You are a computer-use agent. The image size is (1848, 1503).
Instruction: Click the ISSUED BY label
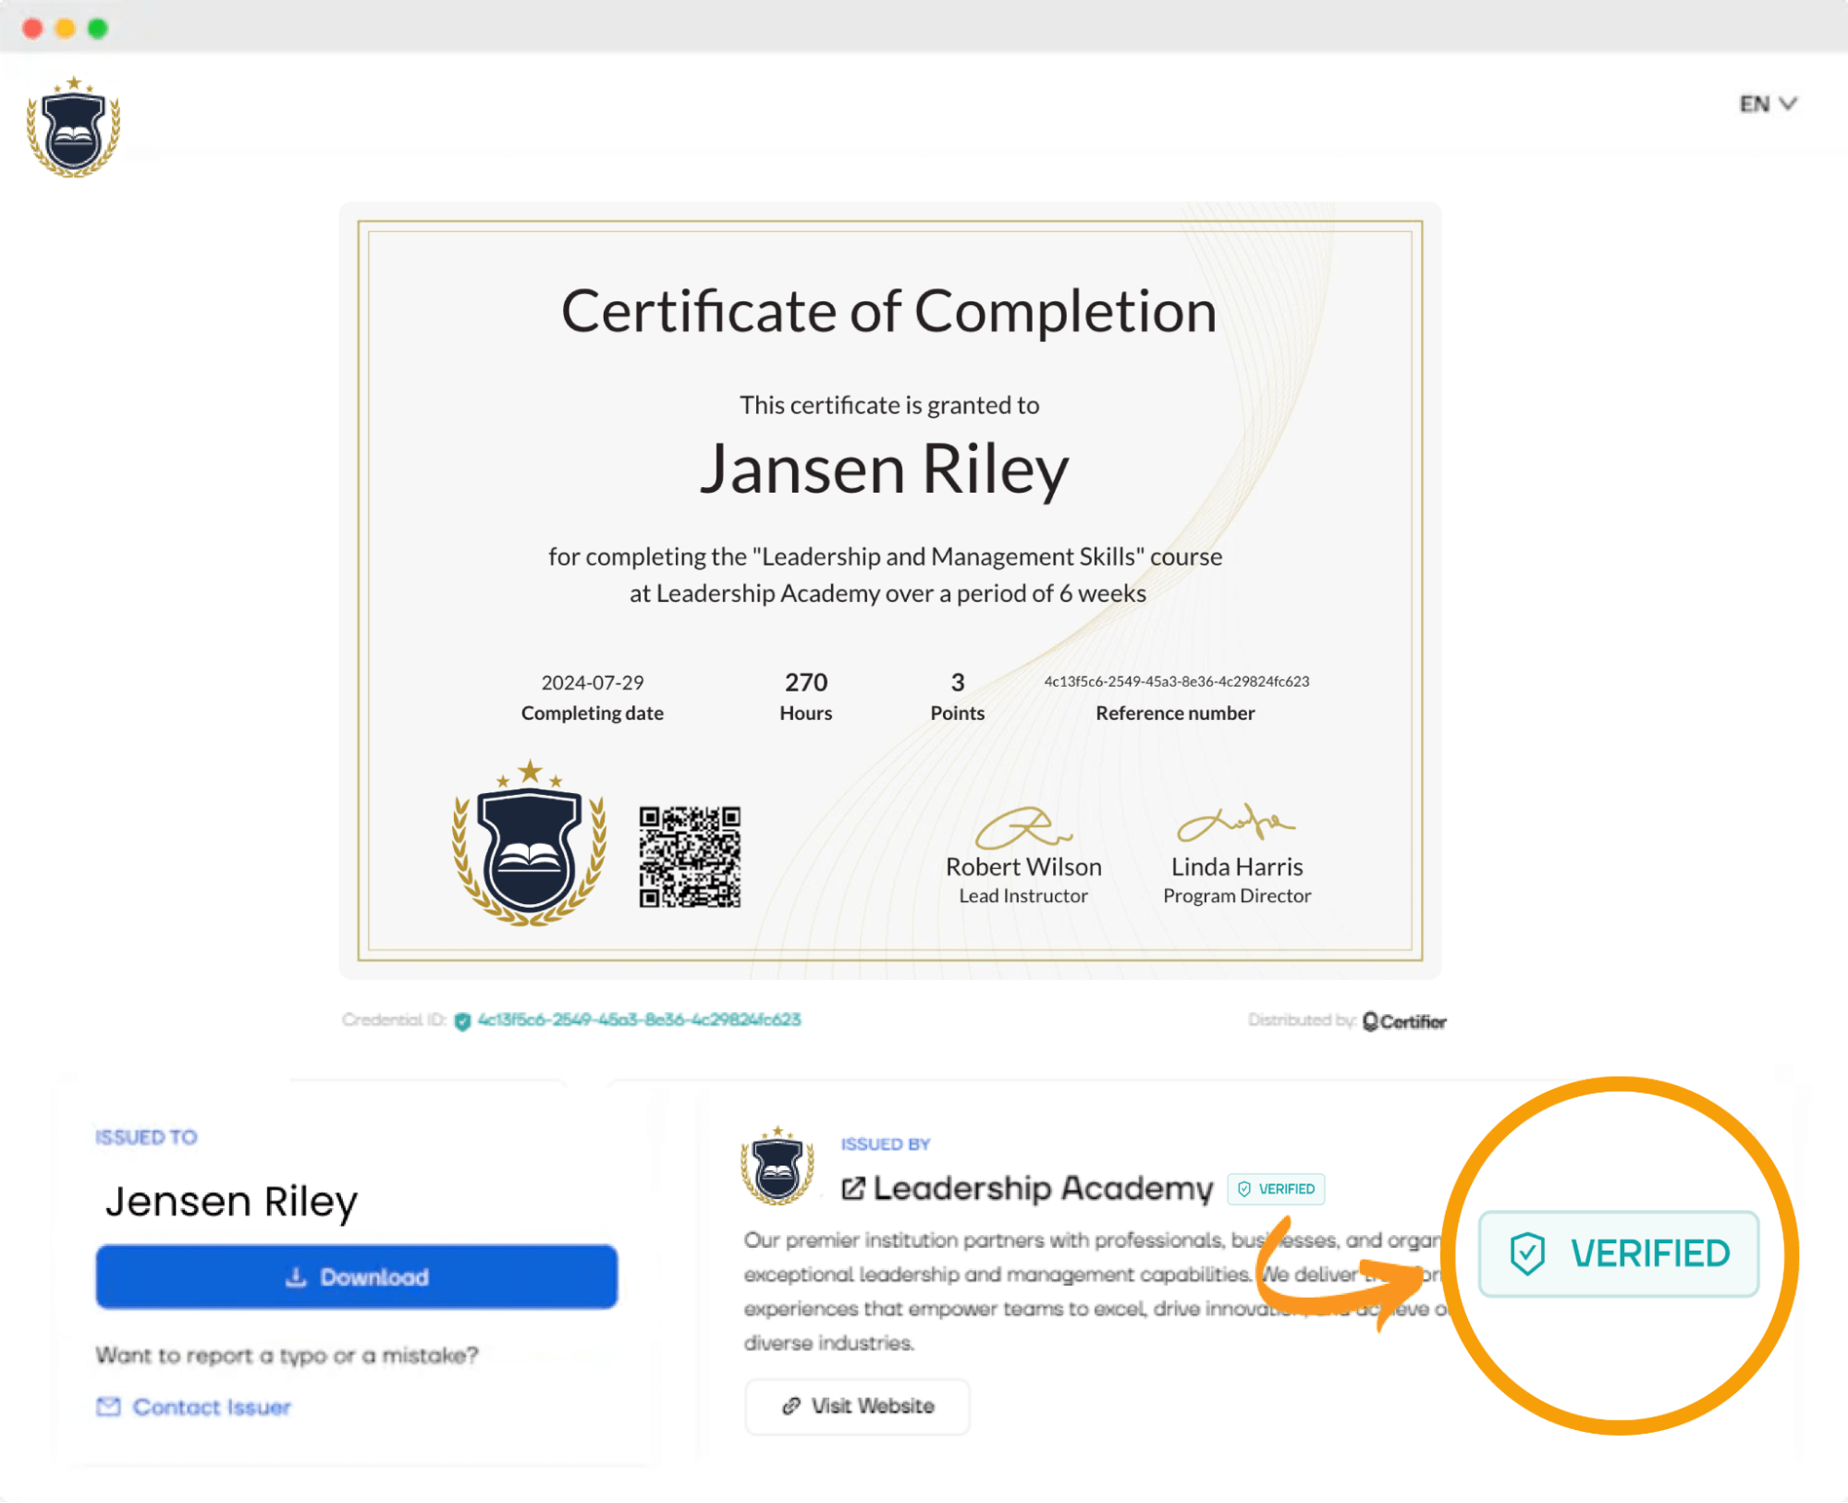[x=885, y=1144]
